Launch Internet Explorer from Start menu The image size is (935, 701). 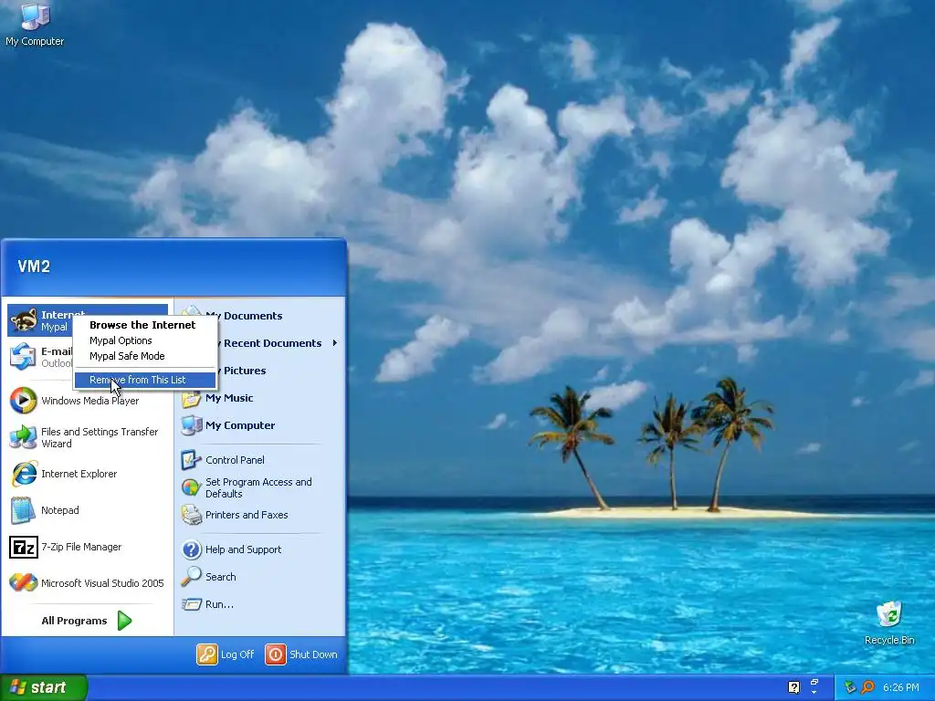click(87, 474)
